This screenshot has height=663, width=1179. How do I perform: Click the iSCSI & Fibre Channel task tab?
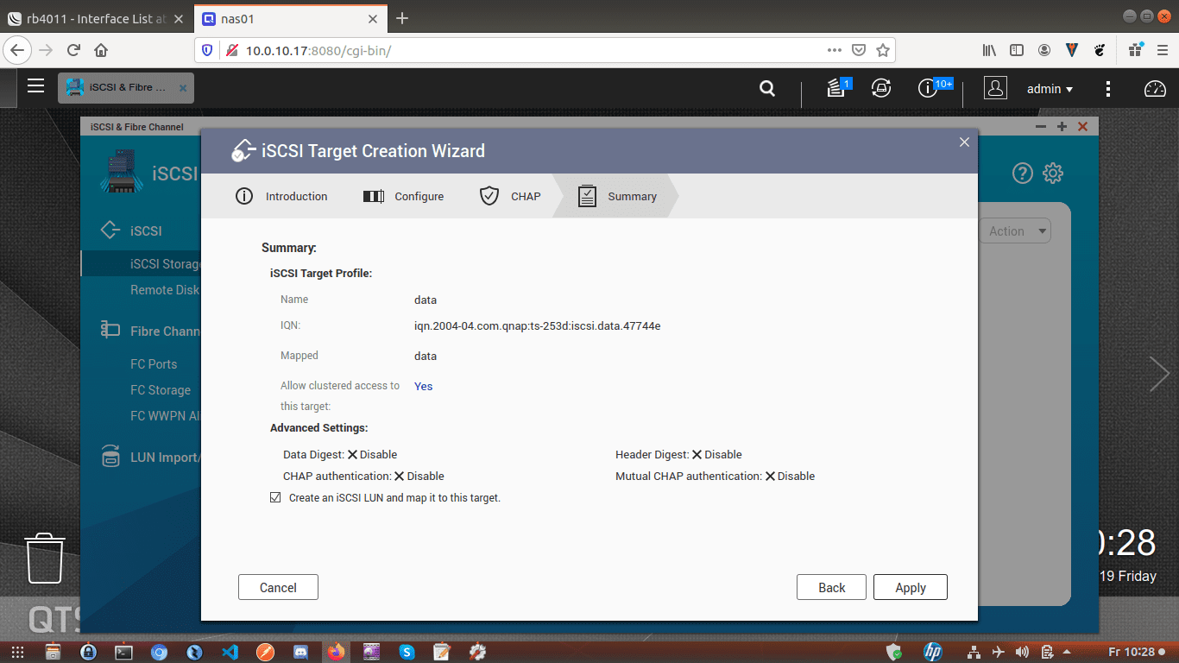click(127, 88)
